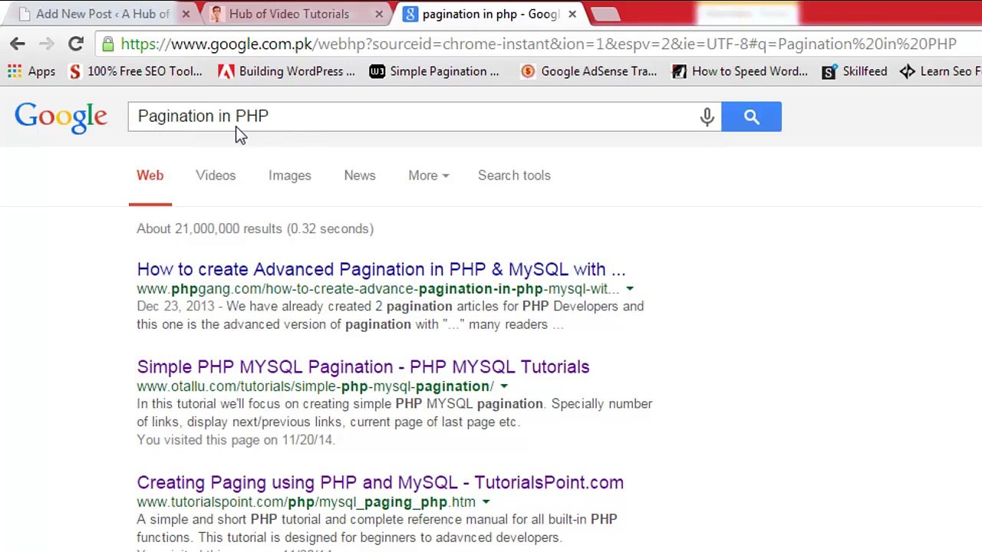This screenshot has height=552, width=982.
Task: Click the phpgang.com result URL text
Action: coord(378,289)
